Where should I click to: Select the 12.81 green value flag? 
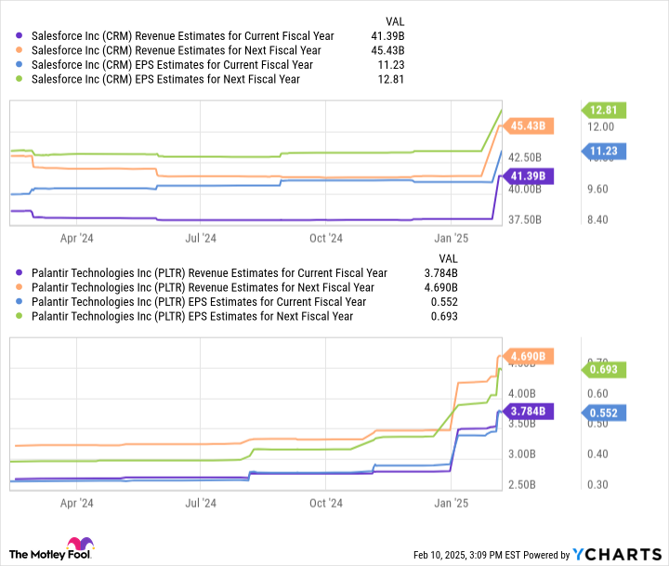click(604, 110)
